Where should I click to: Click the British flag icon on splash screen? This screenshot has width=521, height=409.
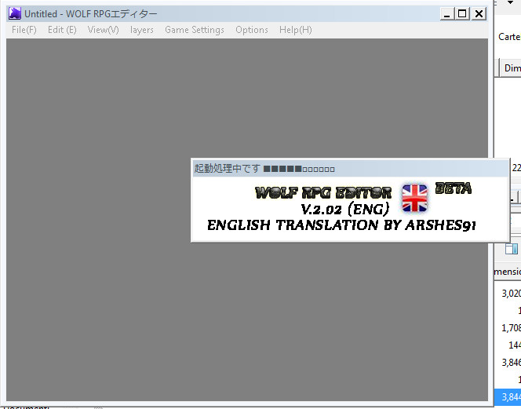tap(414, 198)
